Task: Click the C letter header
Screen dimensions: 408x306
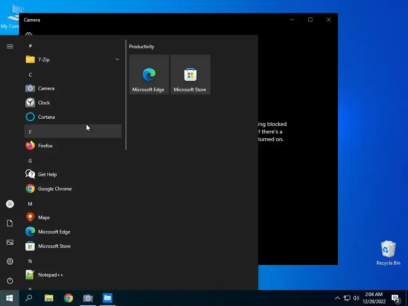Action: click(x=73, y=75)
